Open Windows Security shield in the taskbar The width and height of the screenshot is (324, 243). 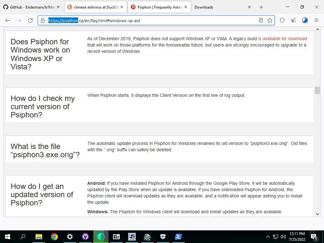click(x=163, y=237)
